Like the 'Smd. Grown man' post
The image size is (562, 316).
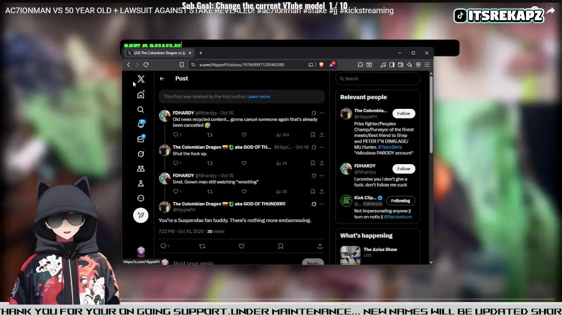coord(244,191)
